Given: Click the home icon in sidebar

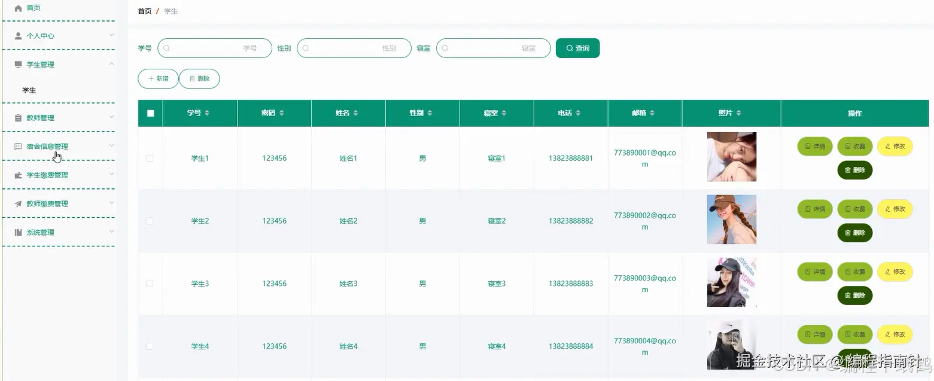Looking at the screenshot, I should 18,8.
